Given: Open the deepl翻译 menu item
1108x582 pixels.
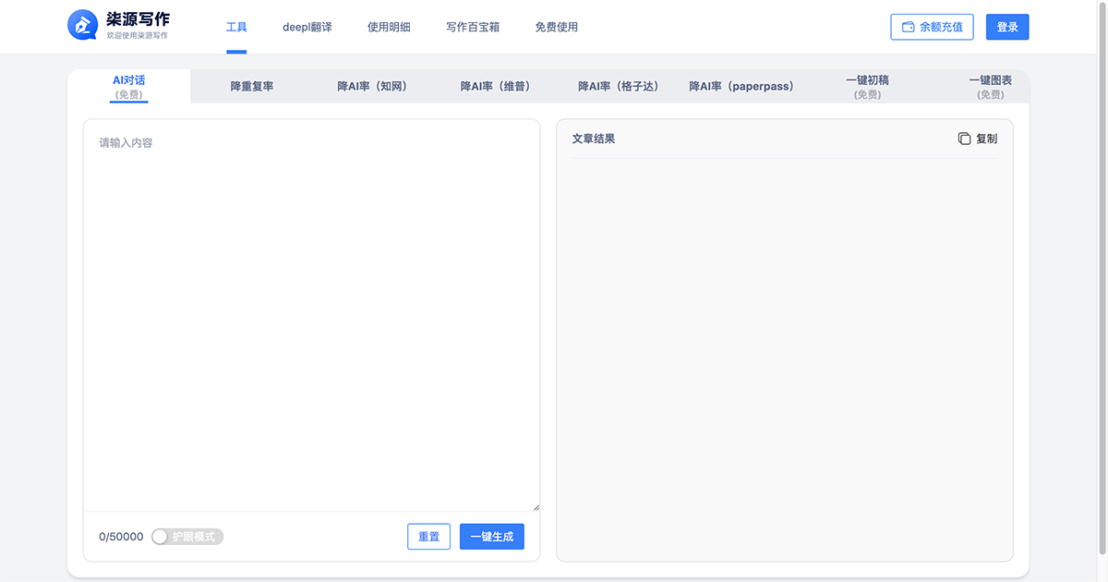Looking at the screenshot, I should (307, 27).
